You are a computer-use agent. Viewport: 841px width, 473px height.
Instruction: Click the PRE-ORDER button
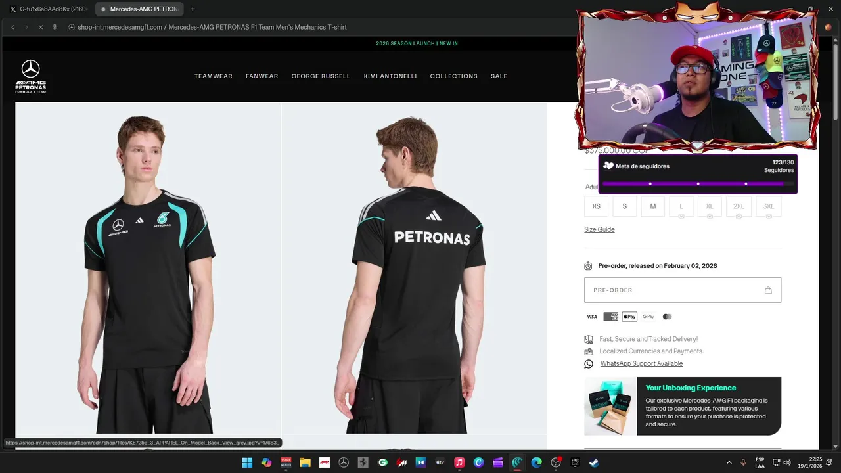(x=683, y=290)
